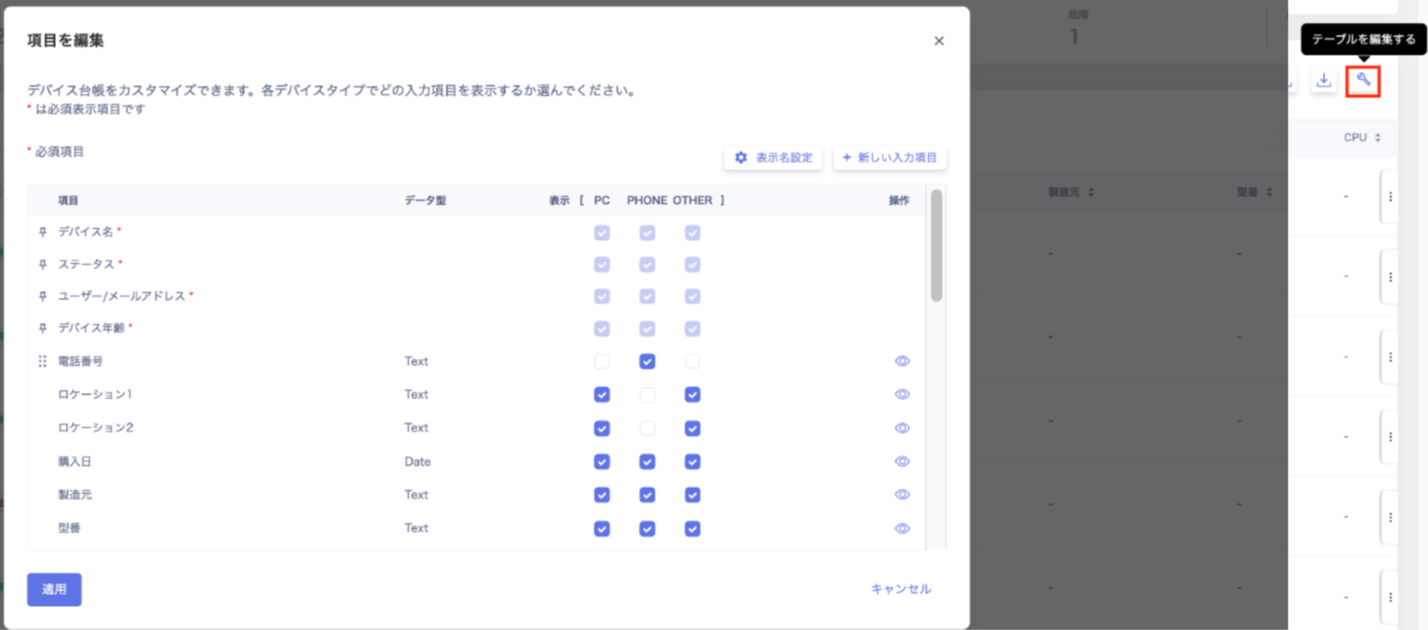The width and height of the screenshot is (1428, 630).
Task: Toggle visibility eye for ロケーション1
Action: [x=902, y=394]
